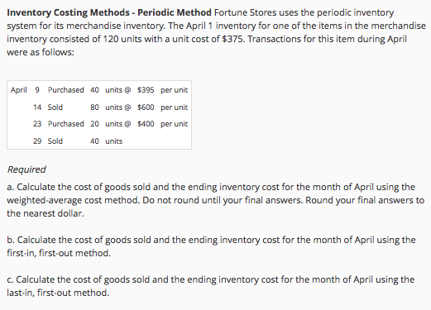Click 'per unit' in the $600 row
This screenshot has width=431, height=310.
coord(174,107)
